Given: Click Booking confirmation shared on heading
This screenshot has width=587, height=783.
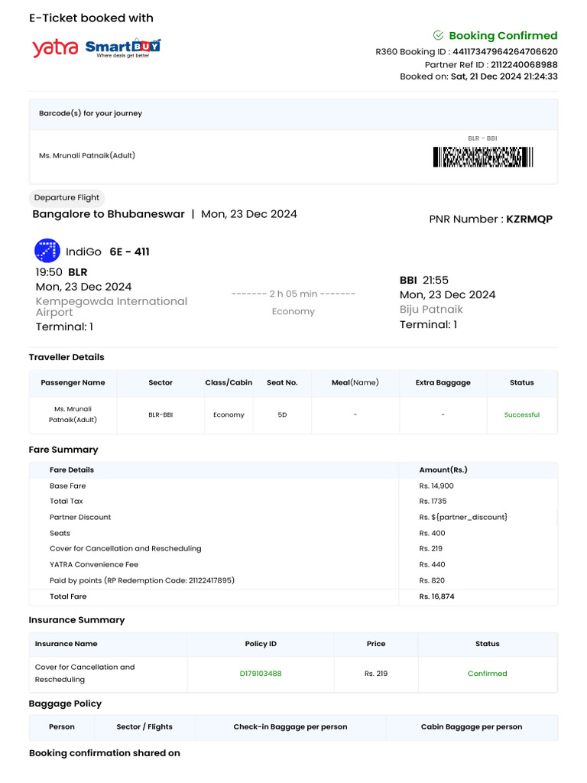Looking at the screenshot, I should (x=104, y=753).
